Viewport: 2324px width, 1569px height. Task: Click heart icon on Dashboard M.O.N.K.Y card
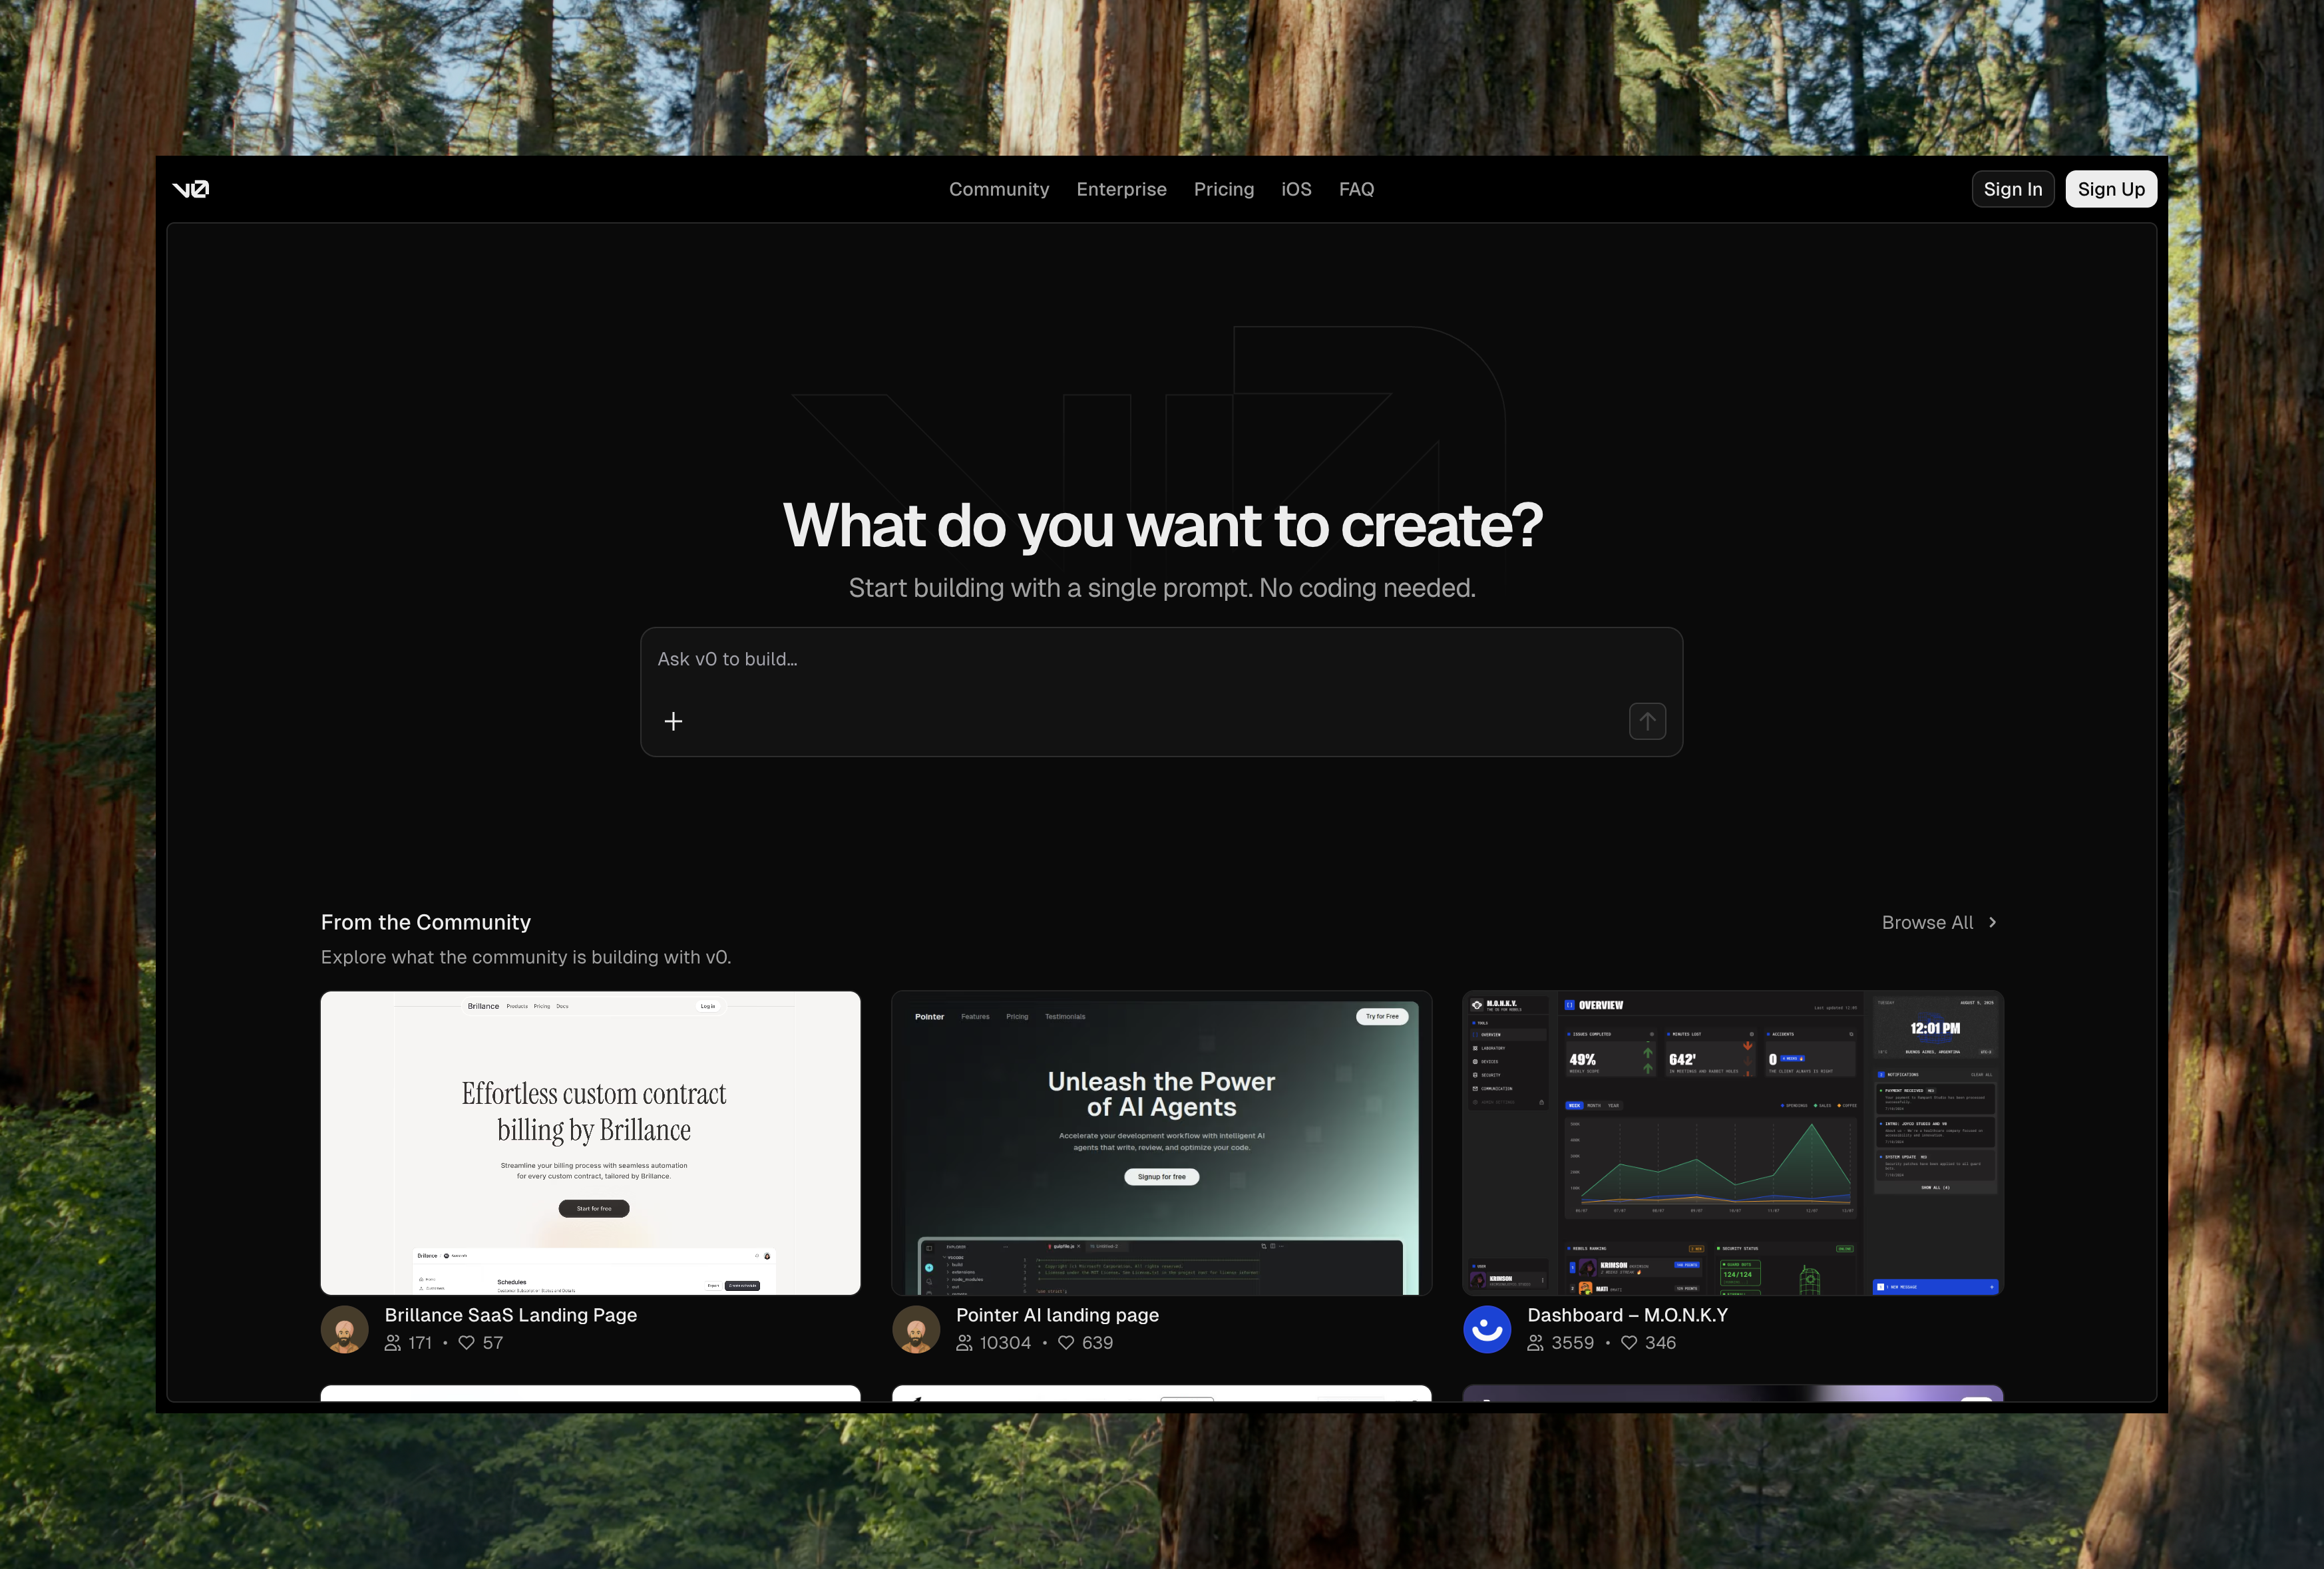point(1629,1342)
